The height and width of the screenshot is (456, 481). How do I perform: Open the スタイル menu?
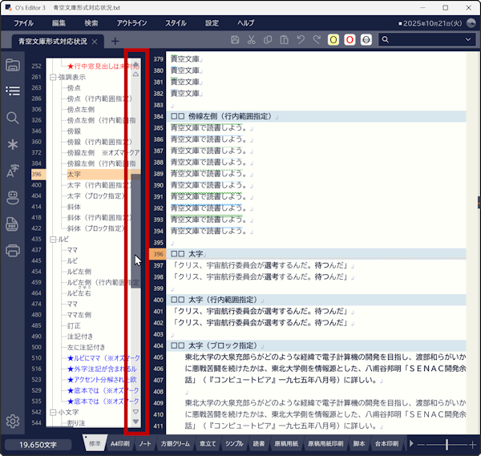click(x=175, y=23)
